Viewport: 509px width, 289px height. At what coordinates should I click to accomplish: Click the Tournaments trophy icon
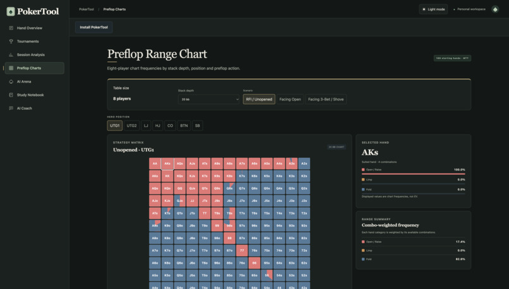point(11,41)
